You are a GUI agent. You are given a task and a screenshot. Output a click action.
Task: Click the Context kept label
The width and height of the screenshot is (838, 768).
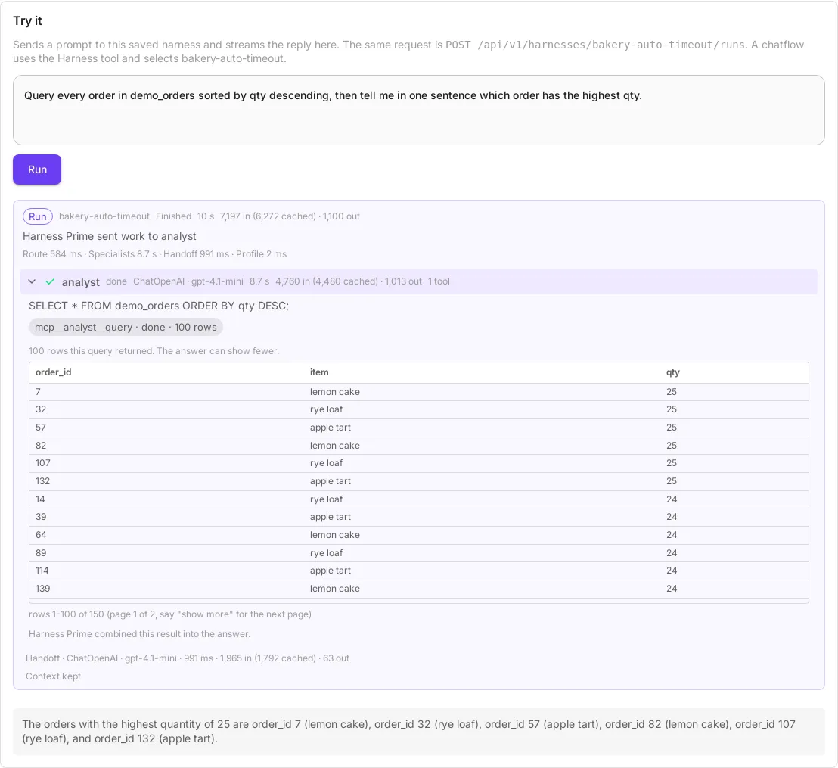tap(54, 676)
